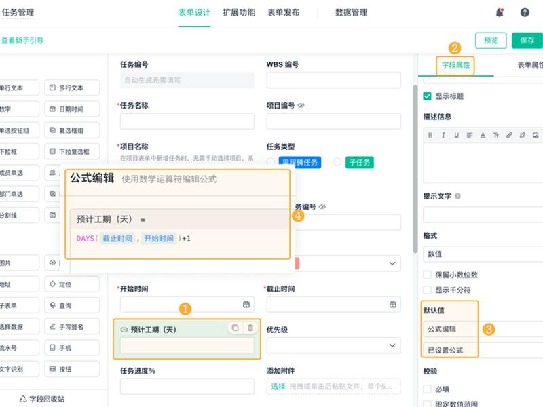The image size is (543, 407).
Task: Open the 默认值 公式编辑 dropdown
Action: point(483,329)
